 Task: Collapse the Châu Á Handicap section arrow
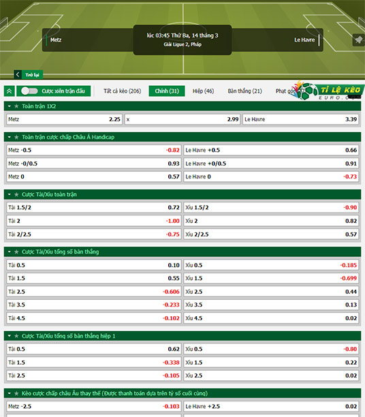pos(10,137)
